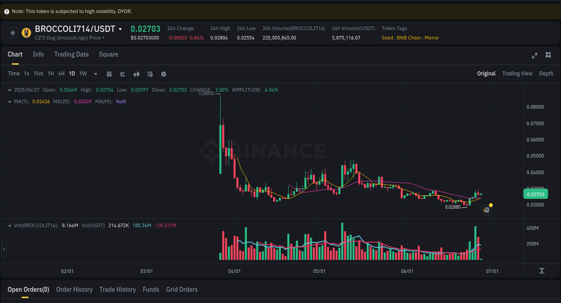Viewport: 561px width, 303px height.
Task: Collapse the OHLC info row chevron
Action: [9, 90]
